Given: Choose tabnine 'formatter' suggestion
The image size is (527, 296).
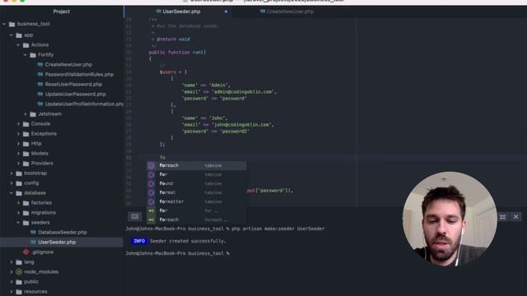Looking at the screenshot, I should coord(196,201).
